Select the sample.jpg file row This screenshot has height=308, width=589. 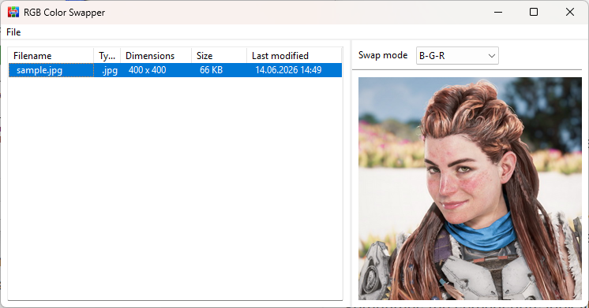pyautogui.click(x=175, y=70)
